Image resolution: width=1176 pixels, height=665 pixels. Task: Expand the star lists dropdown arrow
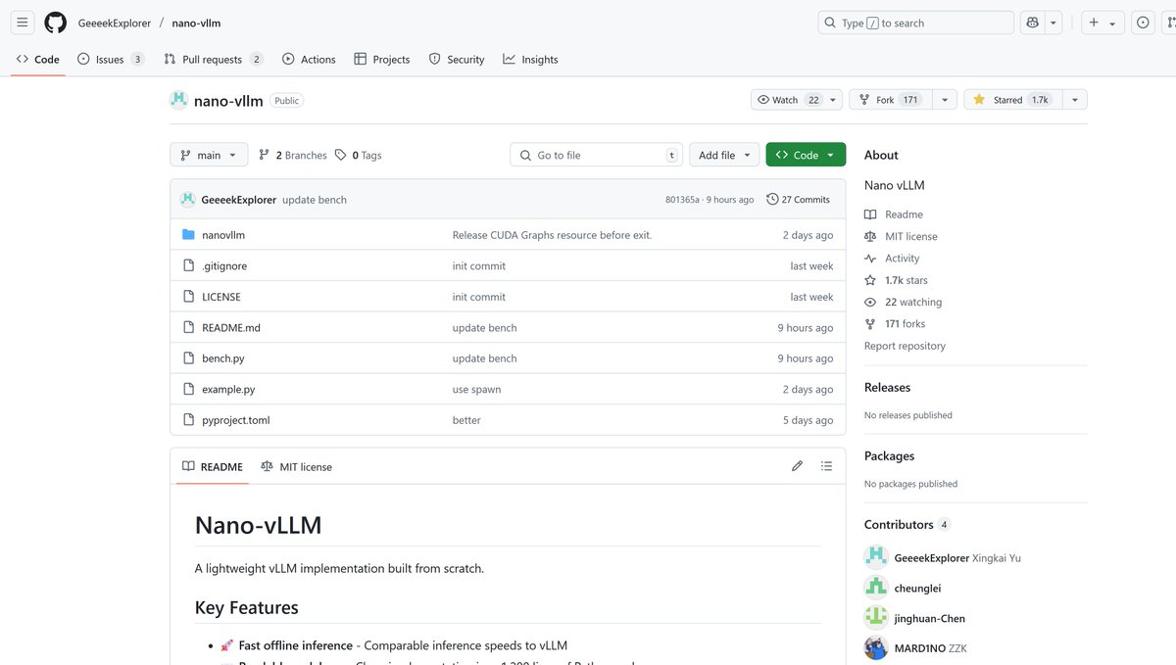click(1075, 100)
